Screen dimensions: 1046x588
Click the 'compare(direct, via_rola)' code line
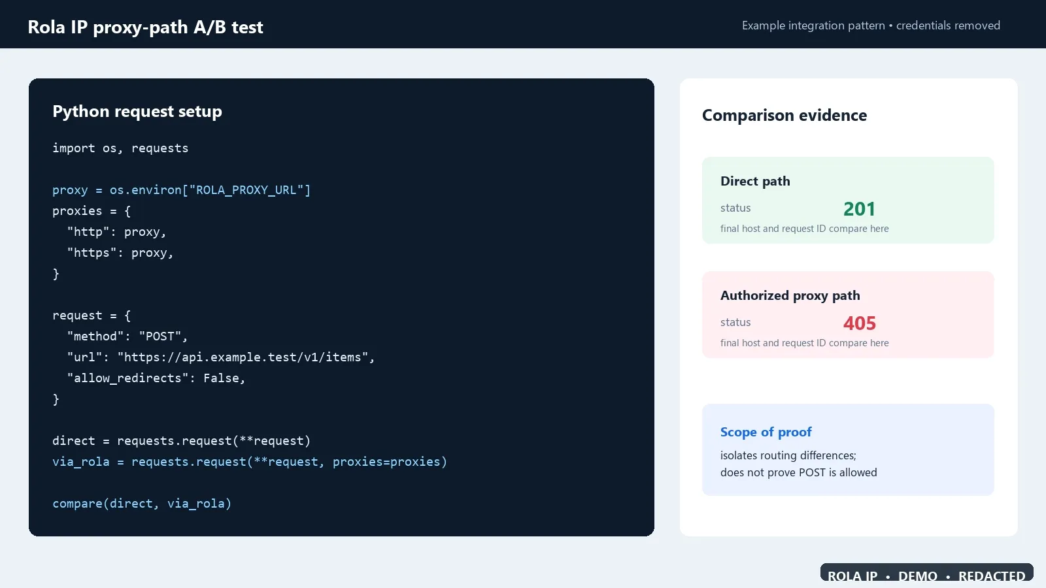click(142, 504)
